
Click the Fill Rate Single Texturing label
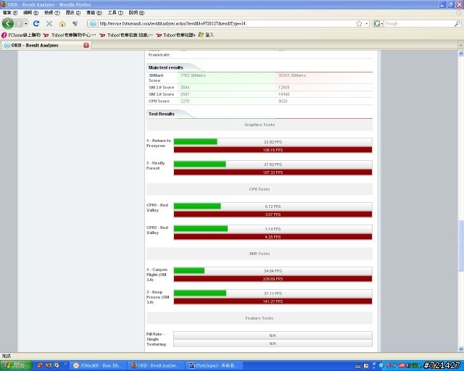coord(157,339)
